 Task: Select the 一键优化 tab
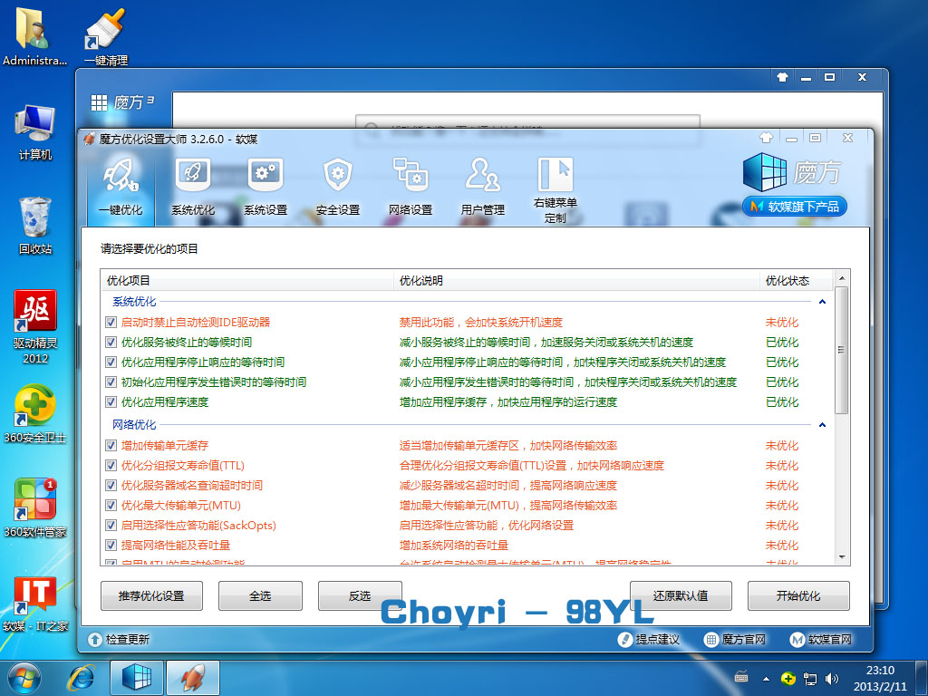(x=120, y=186)
